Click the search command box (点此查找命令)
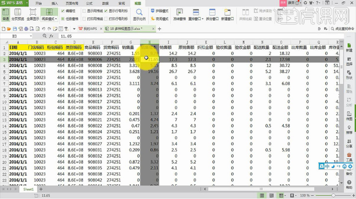 (343, 29)
